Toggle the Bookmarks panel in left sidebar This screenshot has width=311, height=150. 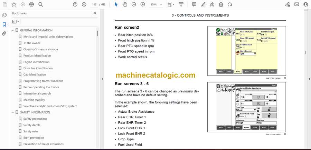tap(4, 24)
